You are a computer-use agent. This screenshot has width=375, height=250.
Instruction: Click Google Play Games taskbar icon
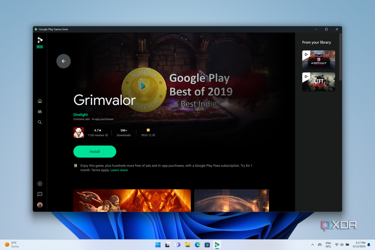[217, 245]
